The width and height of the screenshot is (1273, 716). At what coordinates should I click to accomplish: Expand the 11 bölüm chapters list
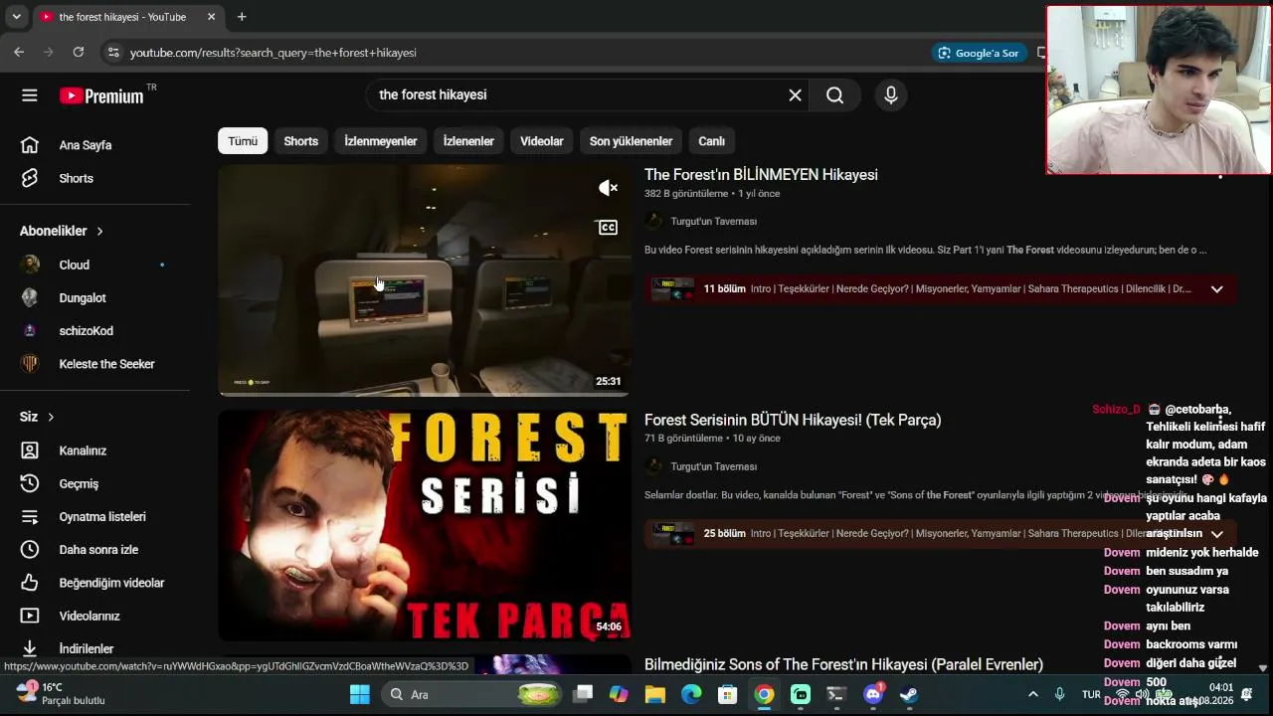click(x=1216, y=289)
